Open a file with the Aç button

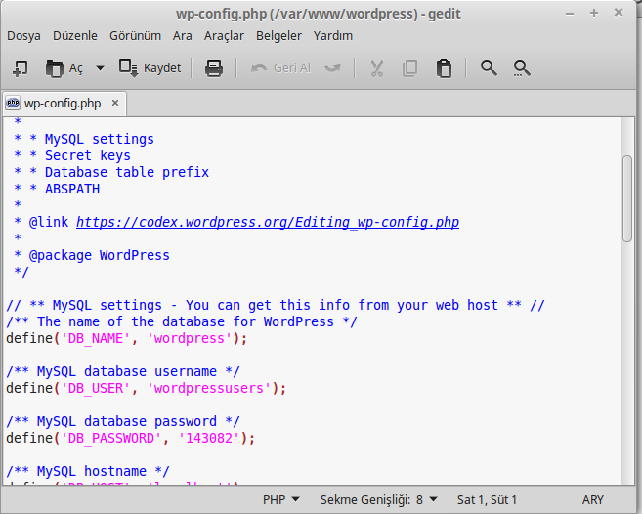tap(64, 68)
